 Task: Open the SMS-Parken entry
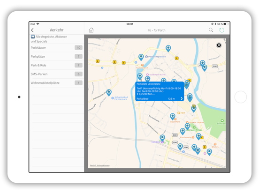click(x=57, y=74)
